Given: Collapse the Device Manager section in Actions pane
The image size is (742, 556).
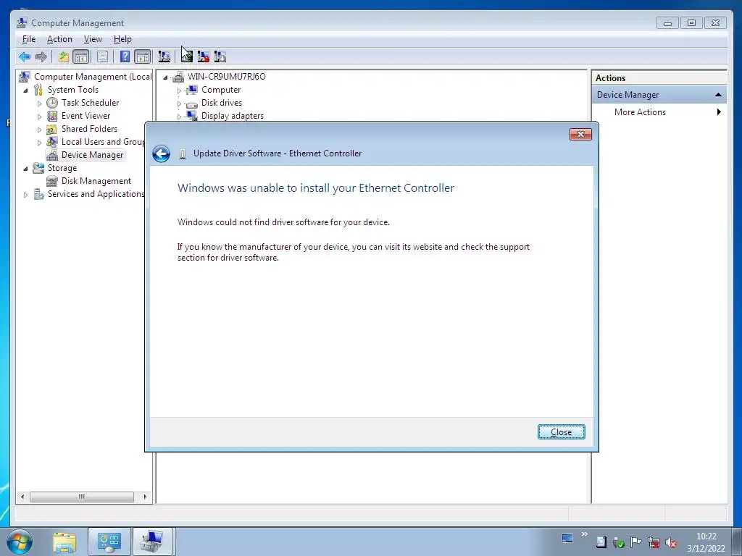Looking at the screenshot, I should click(718, 95).
